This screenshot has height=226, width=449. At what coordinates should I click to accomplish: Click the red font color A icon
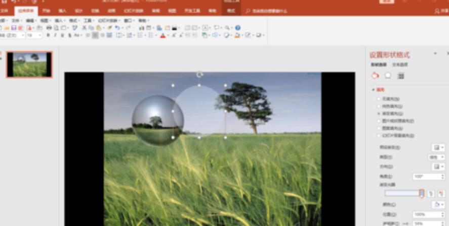coord(162,35)
